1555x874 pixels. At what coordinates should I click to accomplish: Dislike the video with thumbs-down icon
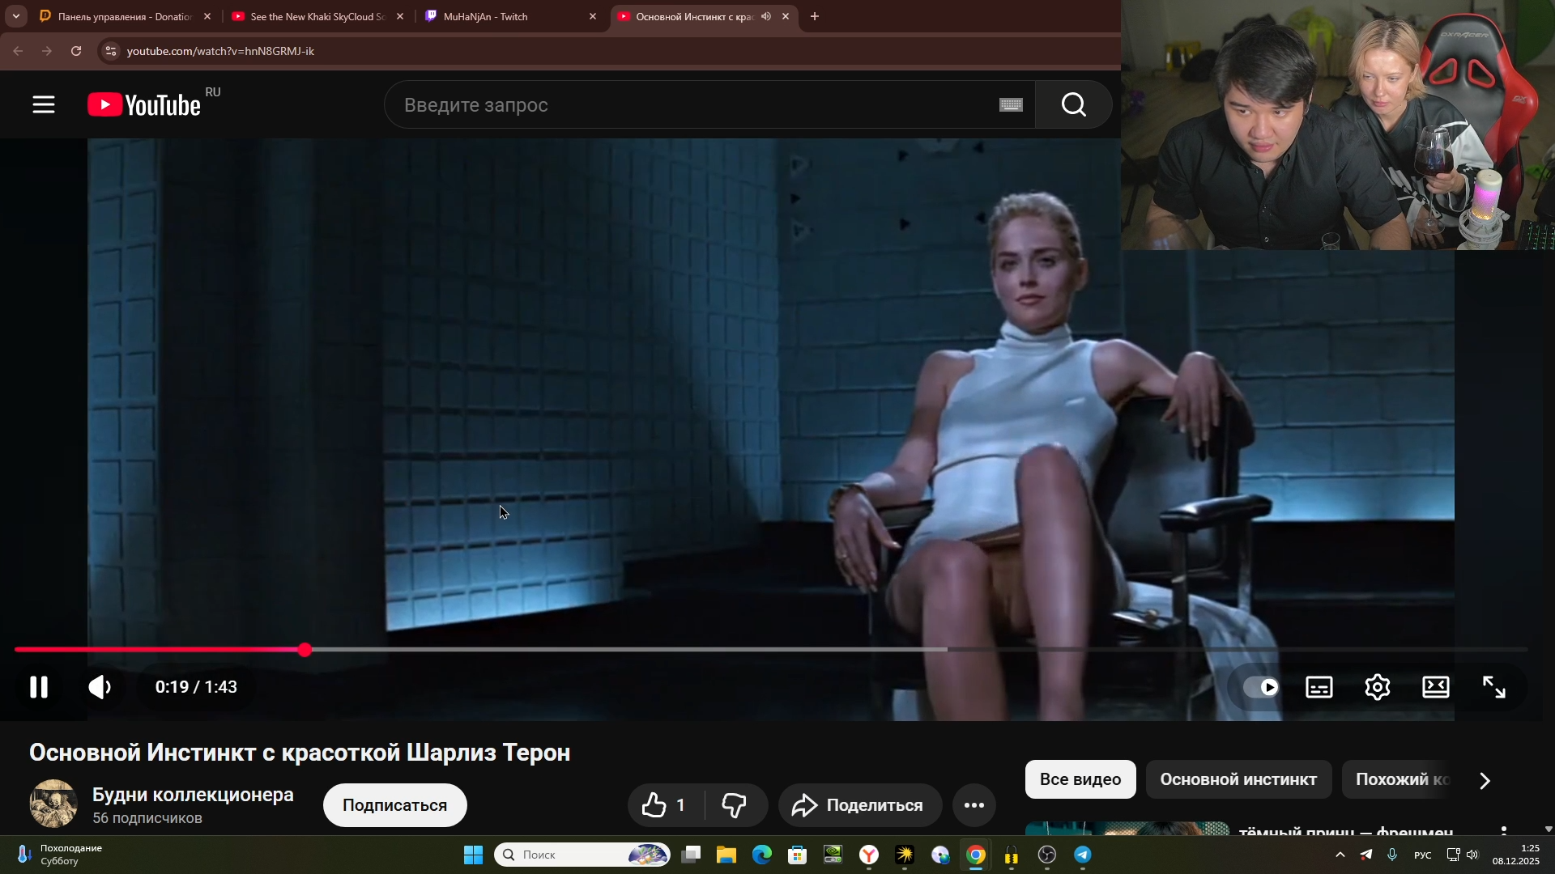click(x=734, y=805)
